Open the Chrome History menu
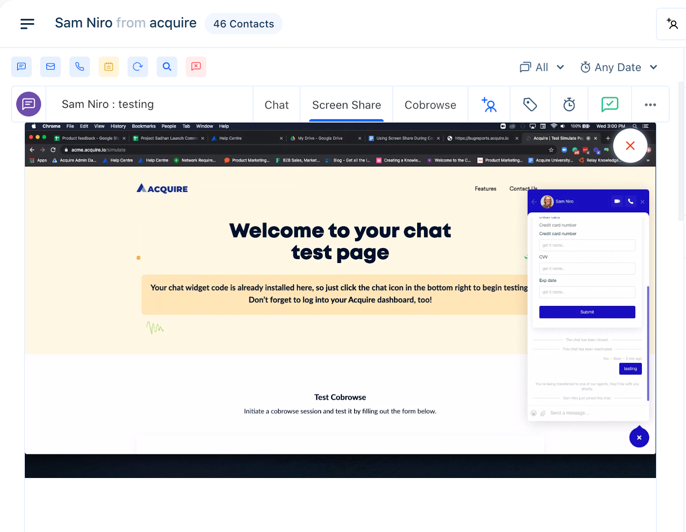 click(x=118, y=126)
